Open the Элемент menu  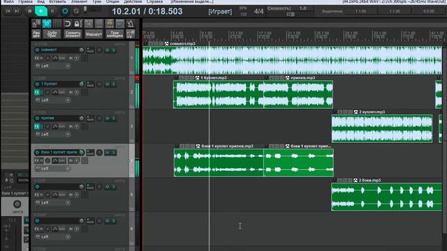(x=79, y=1)
